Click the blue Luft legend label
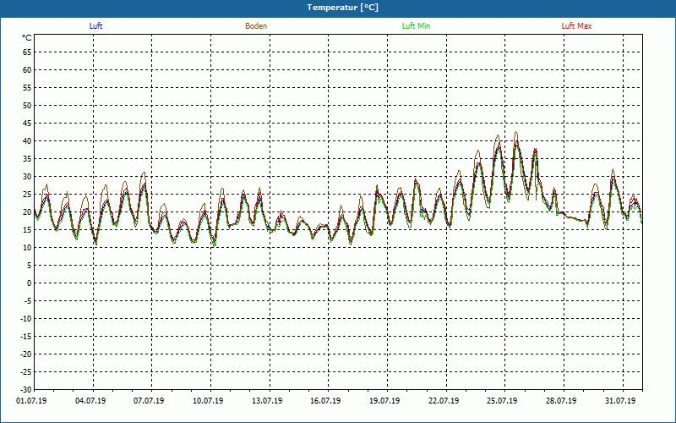This screenshot has width=676, height=423. (95, 26)
